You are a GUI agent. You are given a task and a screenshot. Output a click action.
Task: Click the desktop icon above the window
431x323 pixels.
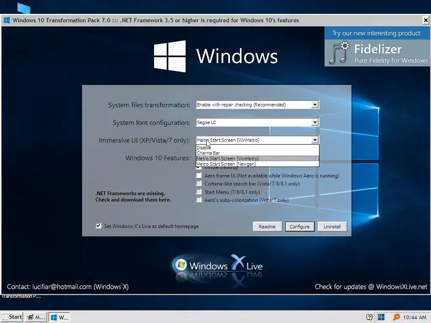point(24,8)
